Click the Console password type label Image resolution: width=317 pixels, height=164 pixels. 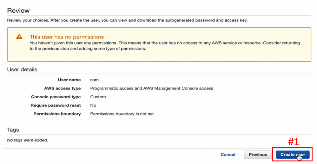pyautogui.click(x=56, y=97)
